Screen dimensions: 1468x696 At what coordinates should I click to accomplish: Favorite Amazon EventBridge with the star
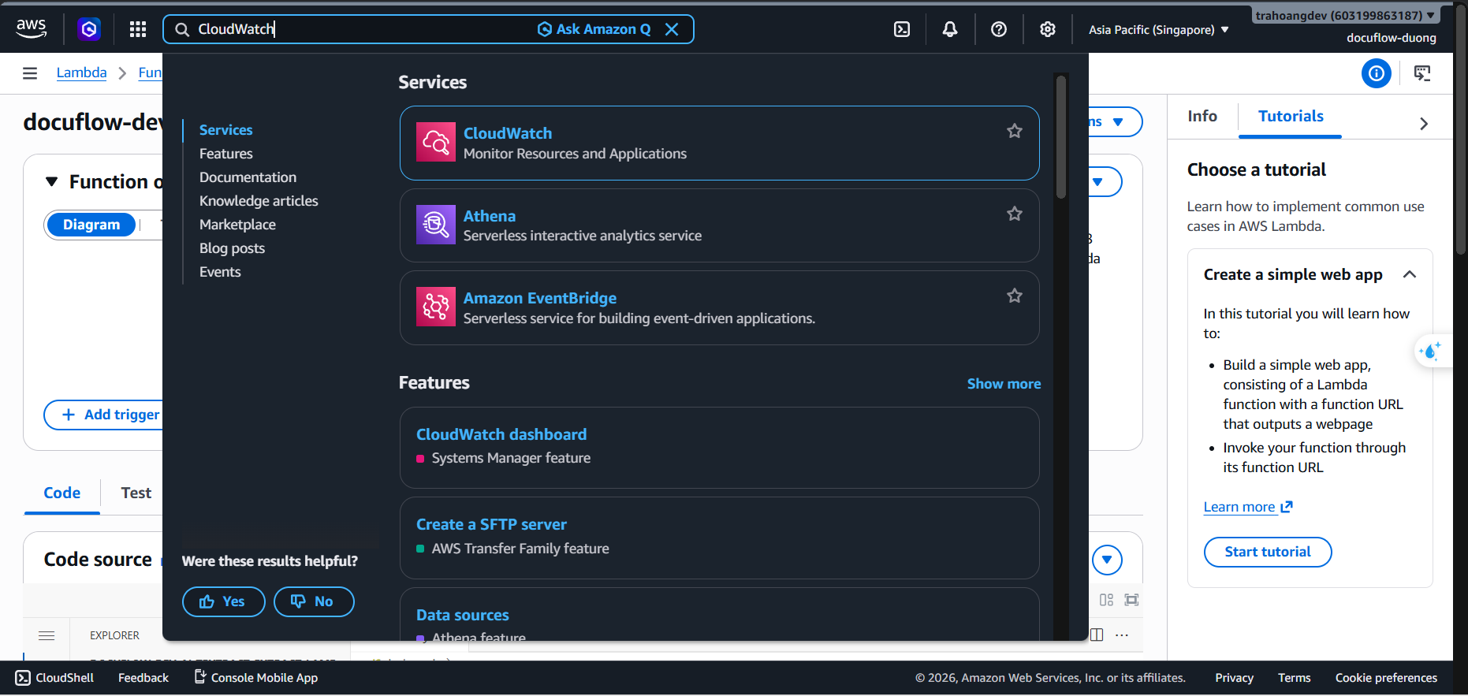tap(1015, 296)
